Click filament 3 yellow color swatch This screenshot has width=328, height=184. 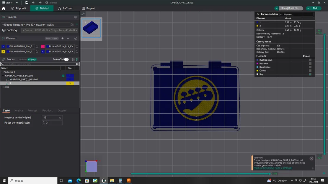tap(3, 52)
